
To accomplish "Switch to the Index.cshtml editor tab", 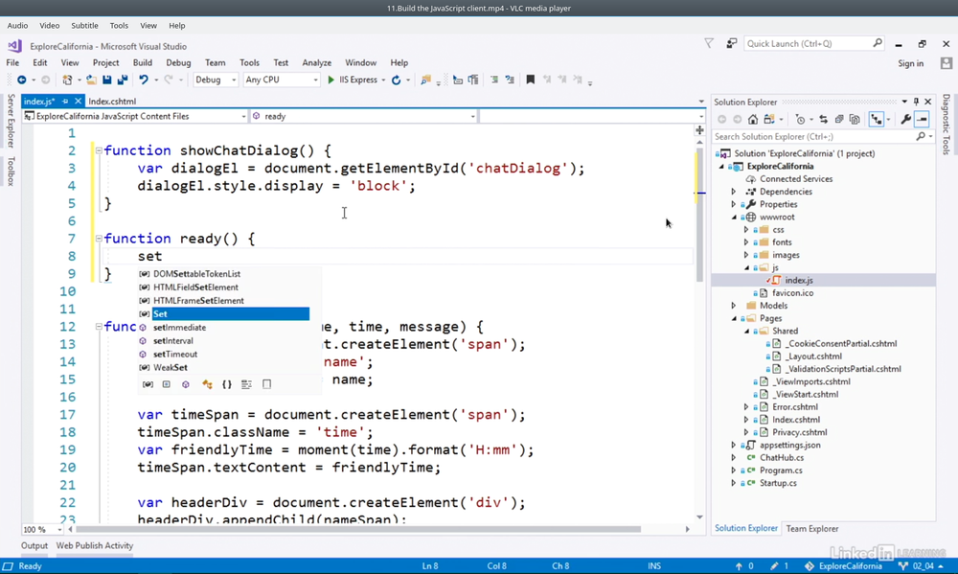I will pos(112,102).
